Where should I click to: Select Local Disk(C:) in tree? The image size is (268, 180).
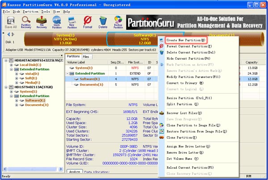click(x=30, y=65)
